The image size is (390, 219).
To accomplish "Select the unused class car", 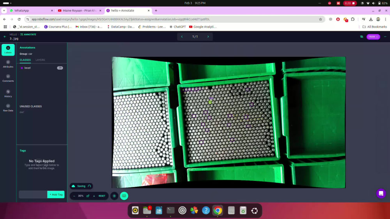I will (22, 112).
